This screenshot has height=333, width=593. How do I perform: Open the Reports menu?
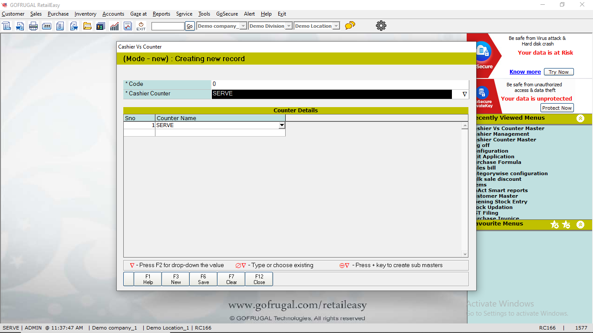[161, 14]
